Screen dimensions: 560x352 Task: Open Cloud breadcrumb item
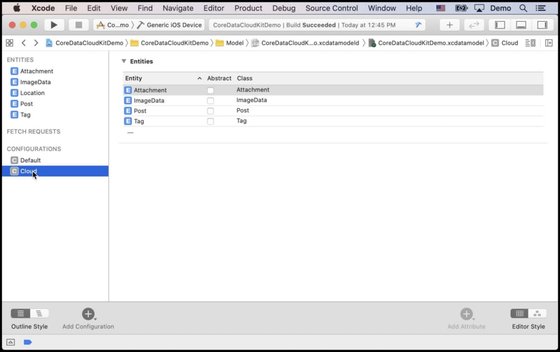pos(505,43)
